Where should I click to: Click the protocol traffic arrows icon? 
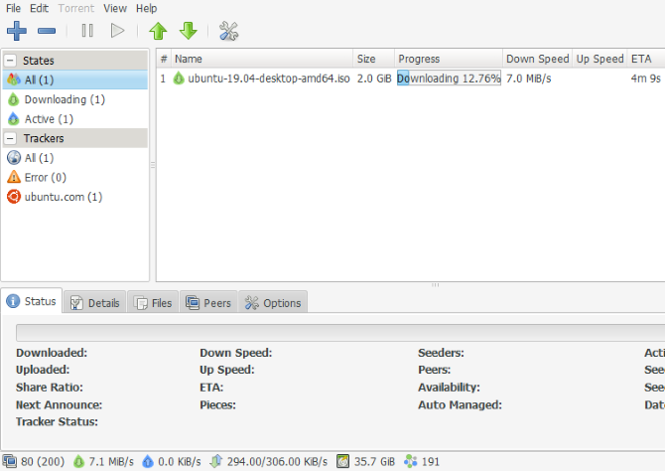216,461
